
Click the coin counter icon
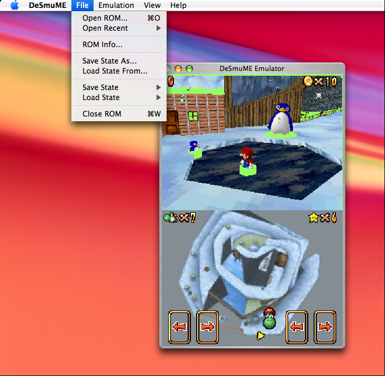pyautogui.click(x=308, y=82)
